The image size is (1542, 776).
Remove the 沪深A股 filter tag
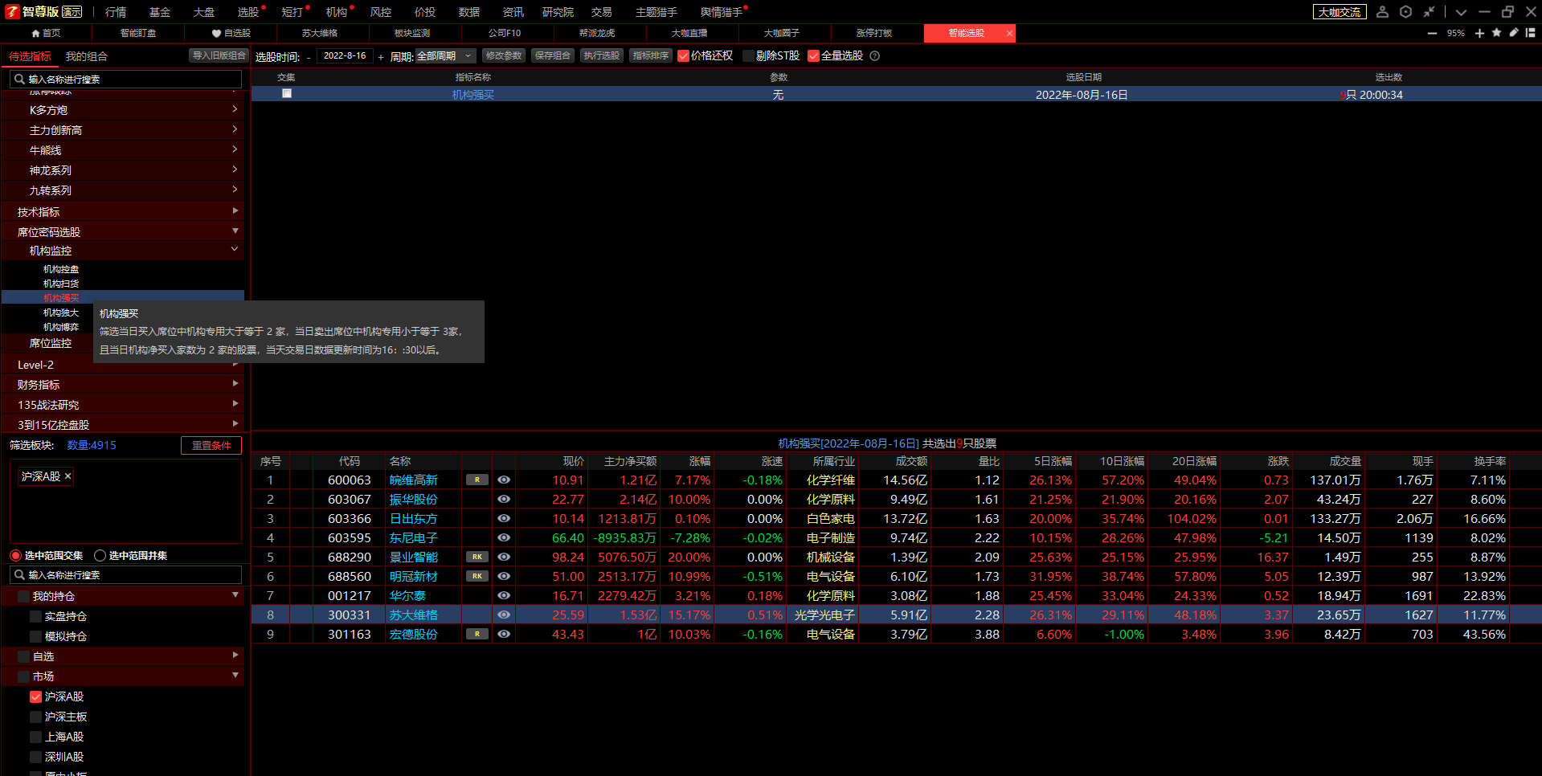68,476
